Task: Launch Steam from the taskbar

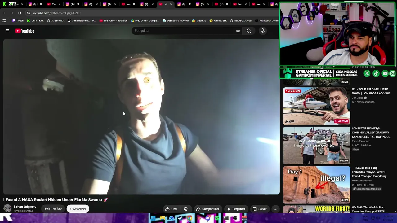Action: [180, 218]
